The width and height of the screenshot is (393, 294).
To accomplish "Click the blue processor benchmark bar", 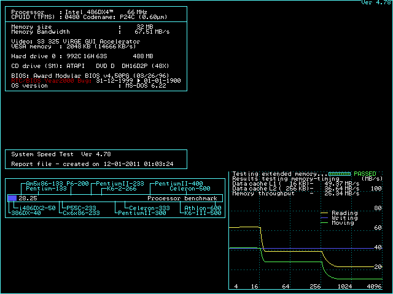I will (x=12, y=198).
